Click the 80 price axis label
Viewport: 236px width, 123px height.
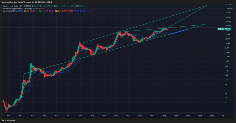[226, 84]
